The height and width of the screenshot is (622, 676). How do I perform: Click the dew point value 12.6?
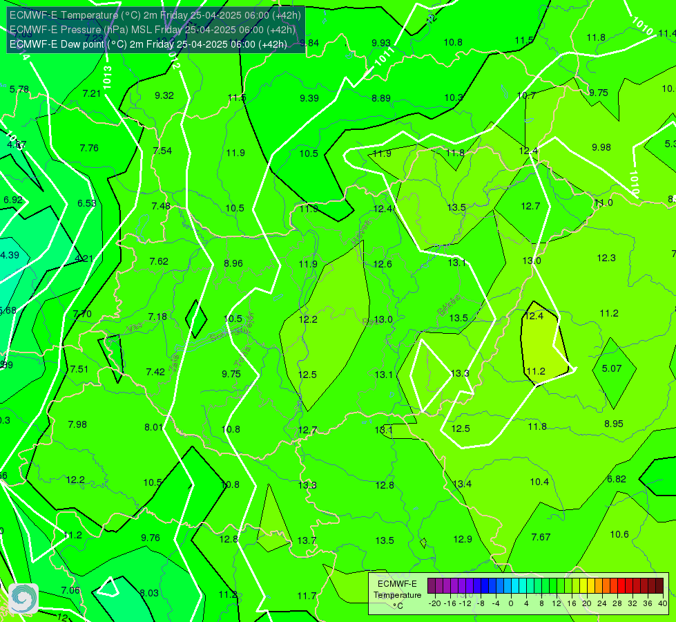[383, 264]
